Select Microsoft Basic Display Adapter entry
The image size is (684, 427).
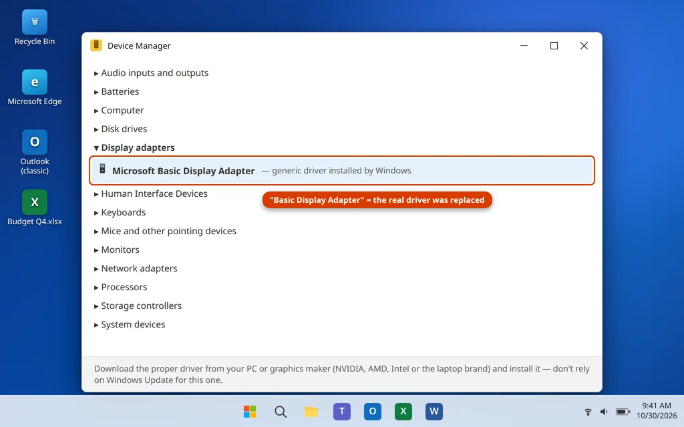(x=341, y=170)
